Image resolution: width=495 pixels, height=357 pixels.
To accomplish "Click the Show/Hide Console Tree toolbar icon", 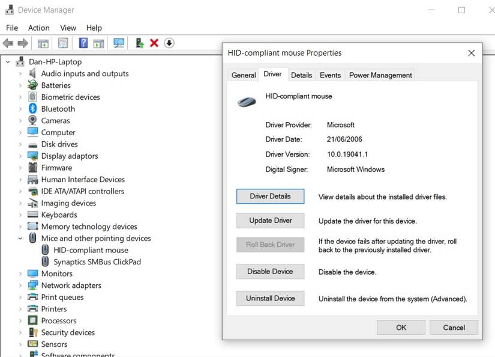I will coord(43,43).
